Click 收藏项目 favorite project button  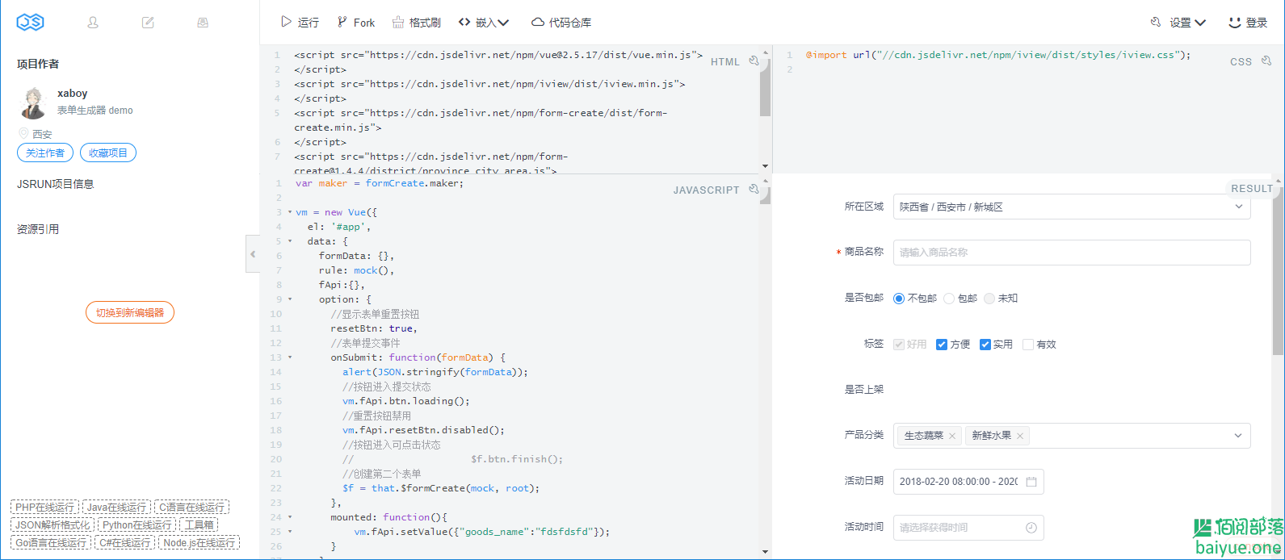click(x=108, y=153)
